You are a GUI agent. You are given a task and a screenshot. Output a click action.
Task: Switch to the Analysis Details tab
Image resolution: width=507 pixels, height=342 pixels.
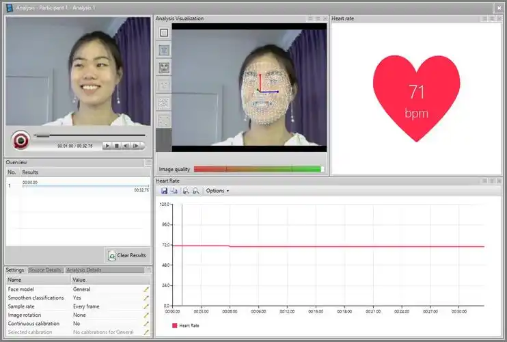(83, 270)
